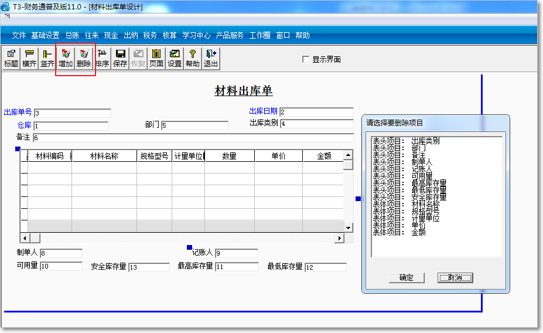Open the 基础设置 menu
The width and height of the screenshot is (543, 333).
(45, 35)
